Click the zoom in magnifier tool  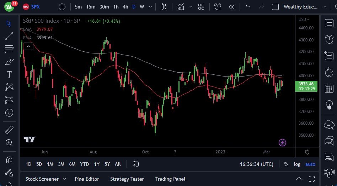tap(9, 142)
